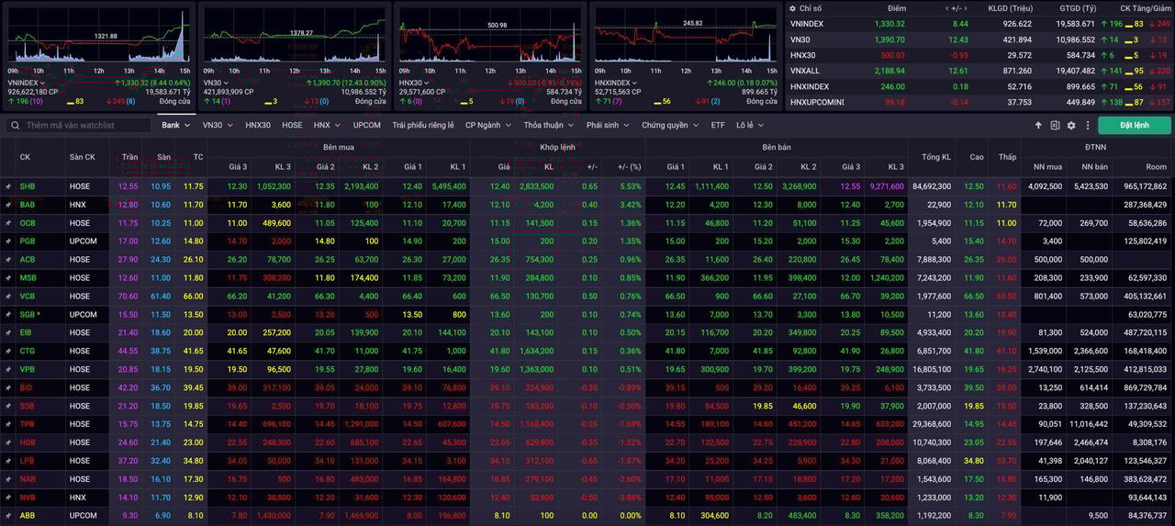Focus the Thêm mã vào watchlist field

(x=85, y=126)
